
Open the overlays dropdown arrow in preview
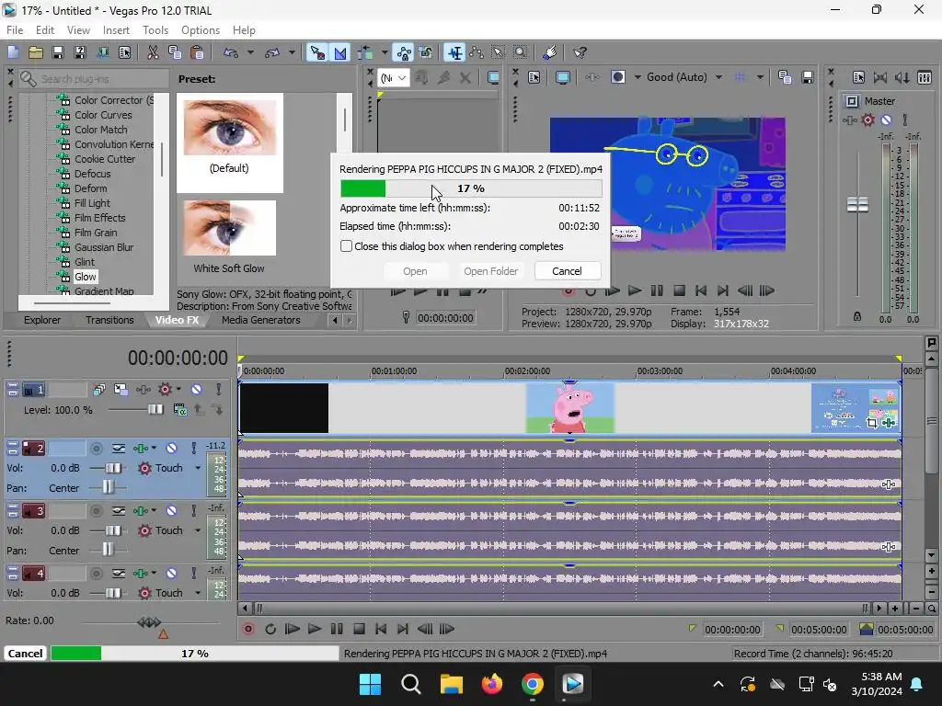(760, 77)
